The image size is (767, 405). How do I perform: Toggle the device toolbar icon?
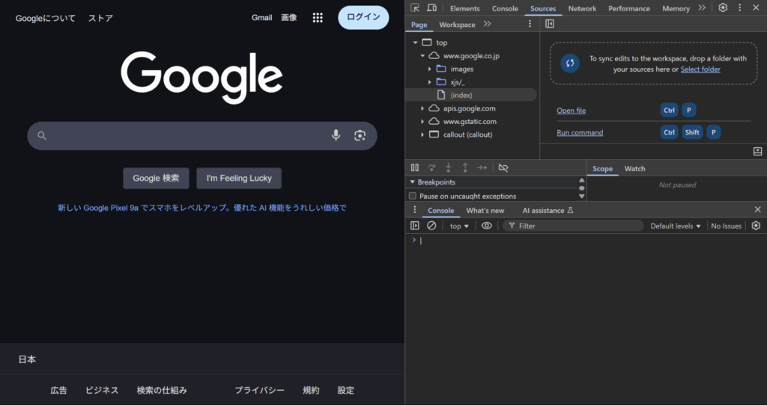[x=431, y=7]
